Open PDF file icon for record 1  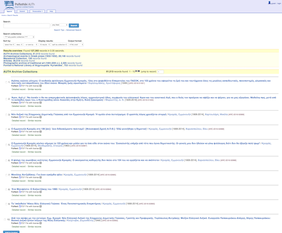(x=20, y=86)
